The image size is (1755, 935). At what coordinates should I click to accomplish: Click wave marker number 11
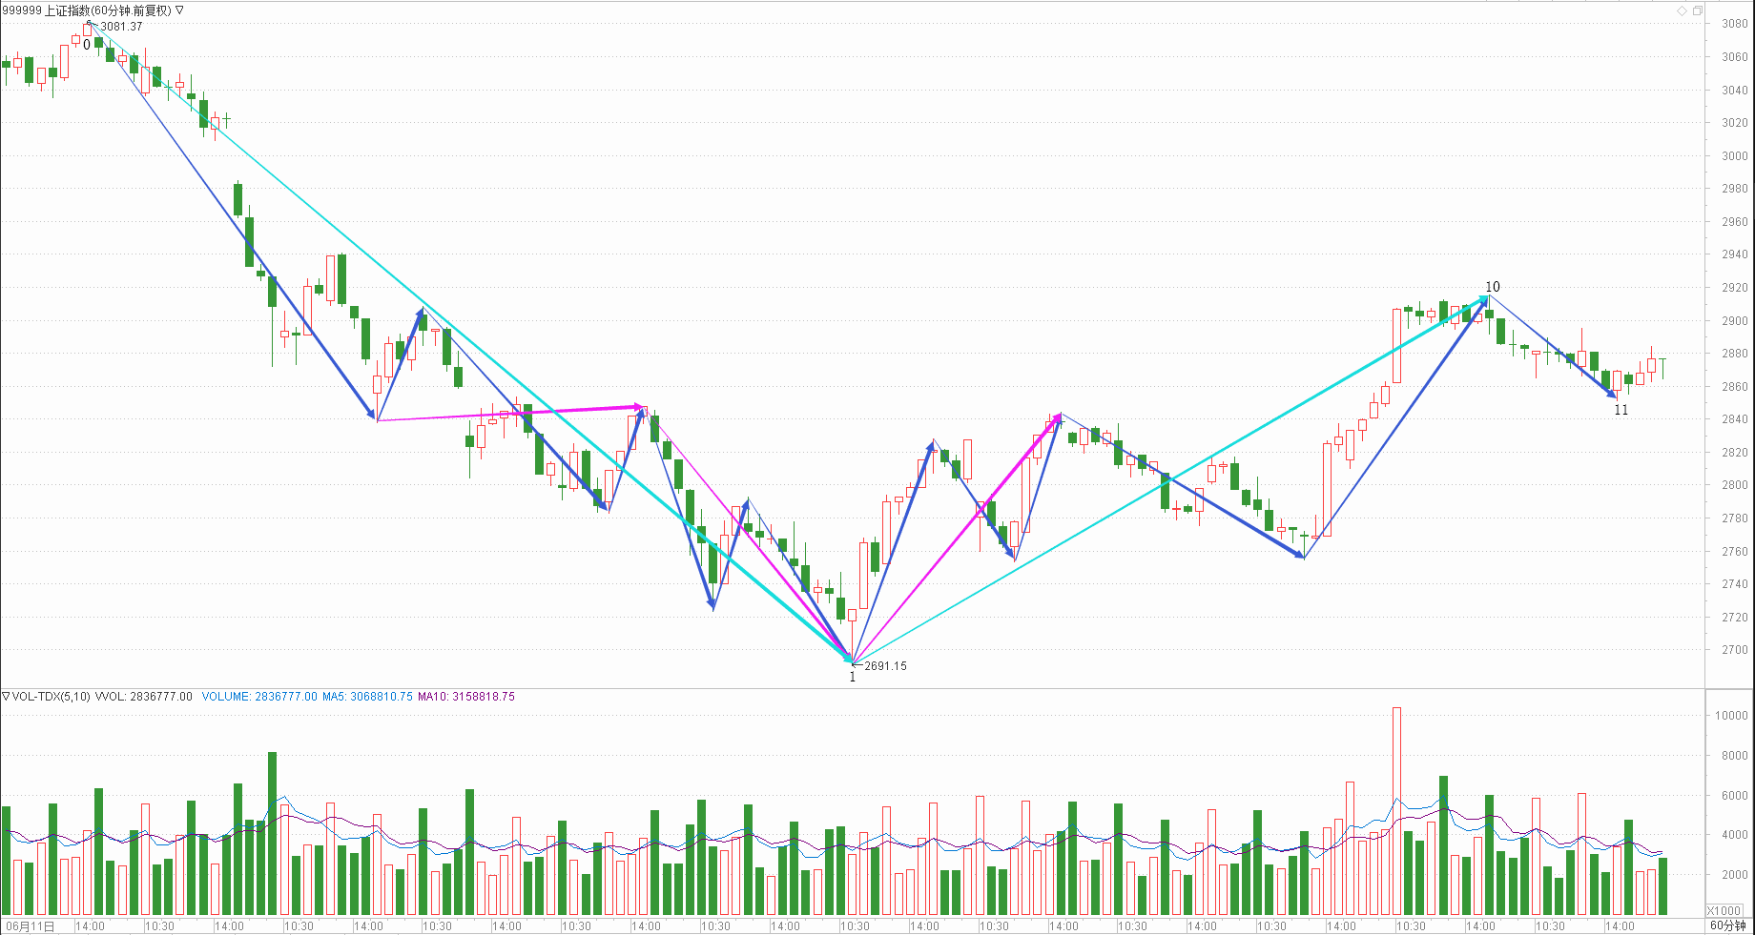click(1621, 411)
